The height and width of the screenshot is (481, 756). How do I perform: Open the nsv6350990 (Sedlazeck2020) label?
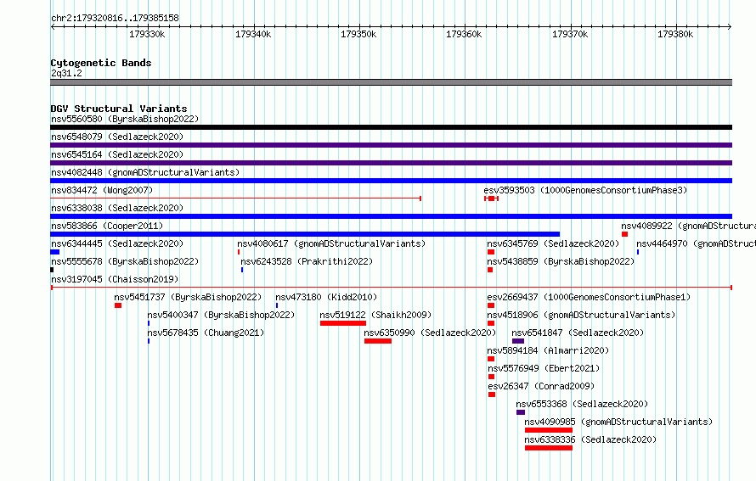430,333
